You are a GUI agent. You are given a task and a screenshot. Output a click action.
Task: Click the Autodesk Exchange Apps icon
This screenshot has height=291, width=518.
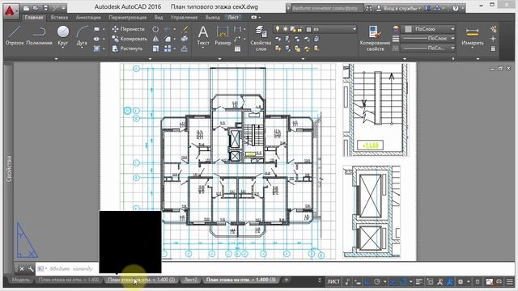[428, 8]
